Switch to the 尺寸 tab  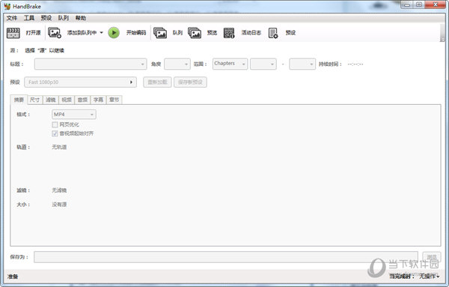[34, 100]
